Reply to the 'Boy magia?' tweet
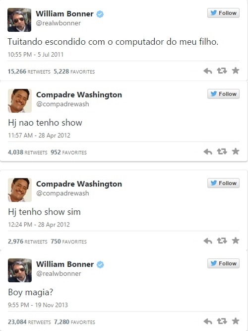This screenshot has width=248, height=331. (x=208, y=322)
